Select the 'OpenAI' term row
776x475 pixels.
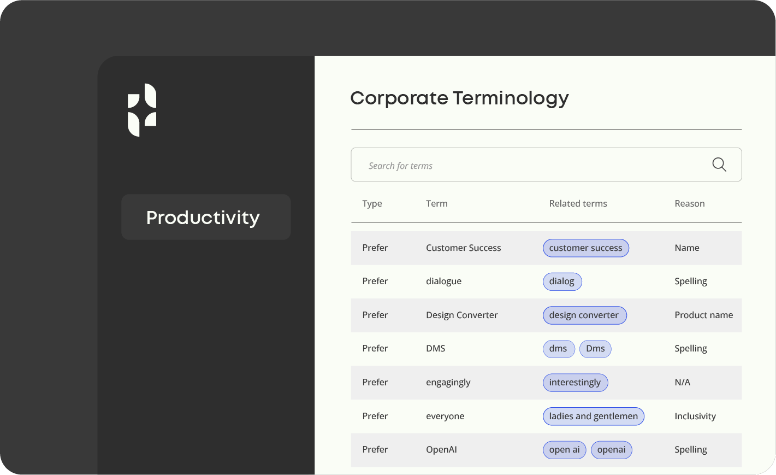(x=441, y=449)
